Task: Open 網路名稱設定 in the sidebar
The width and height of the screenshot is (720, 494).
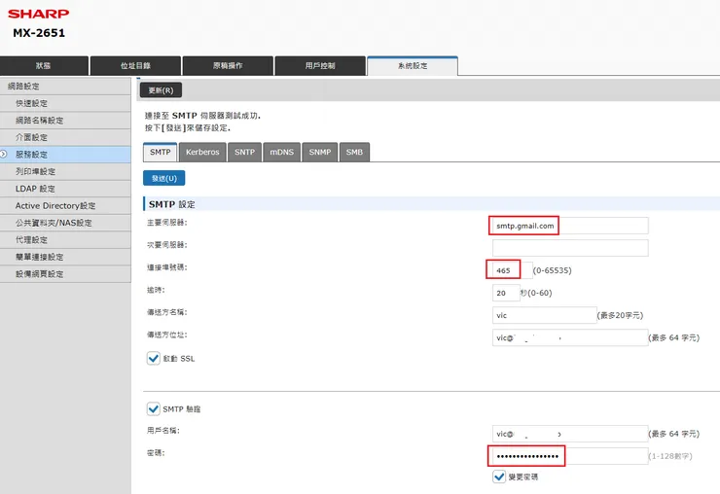Action: [x=65, y=121]
